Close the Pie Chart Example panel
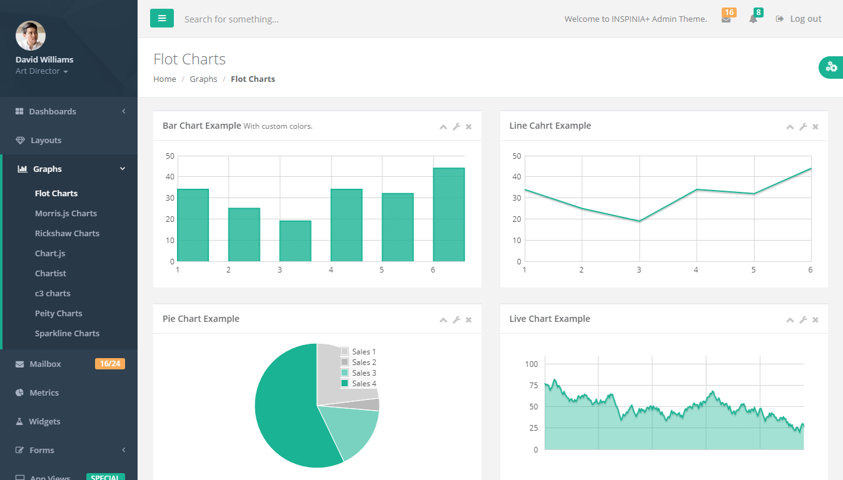The width and height of the screenshot is (843, 480). point(468,320)
